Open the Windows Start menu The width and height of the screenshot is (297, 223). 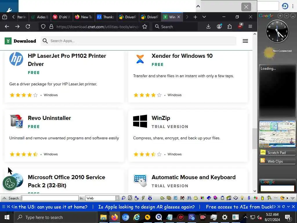click(x=7, y=217)
